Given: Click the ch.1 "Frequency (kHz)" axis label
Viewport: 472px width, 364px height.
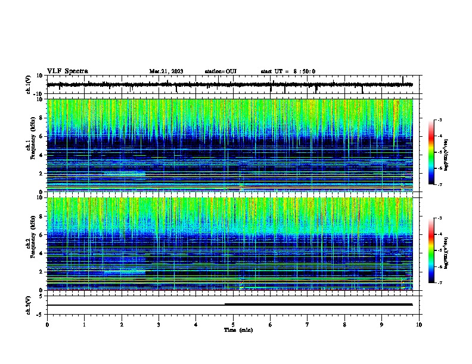Looking at the screenshot, I should click(33, 139).
